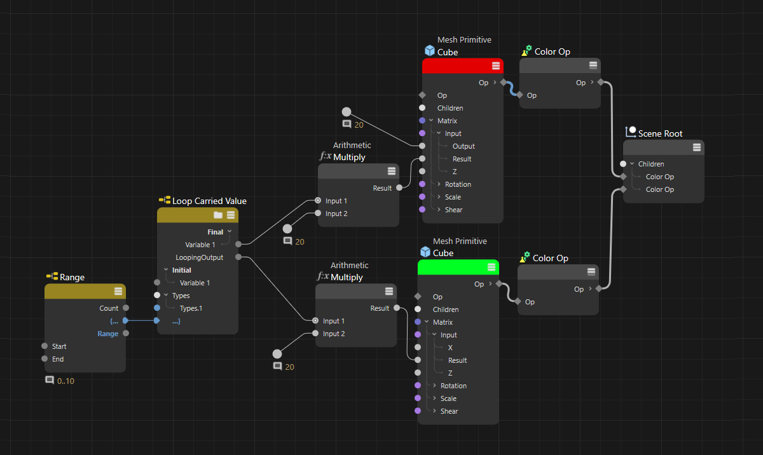Click the folder icon on Loop Carried Value node
The image size is (763, 455).
point(218,215)
